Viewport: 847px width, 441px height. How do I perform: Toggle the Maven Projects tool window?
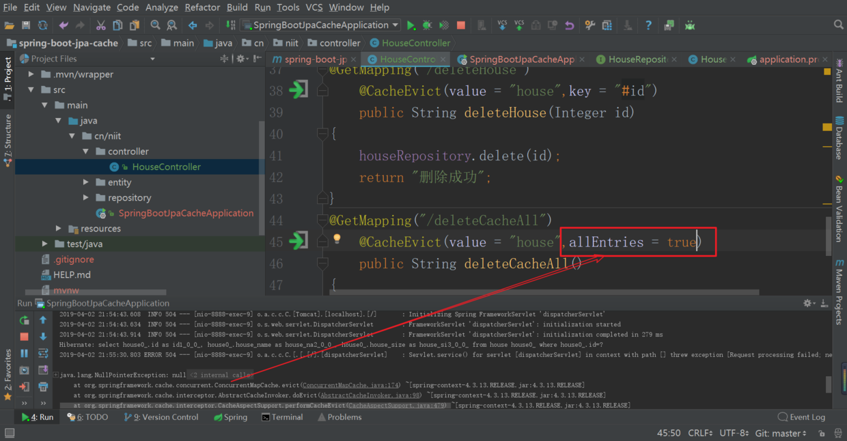coord(839,291)
